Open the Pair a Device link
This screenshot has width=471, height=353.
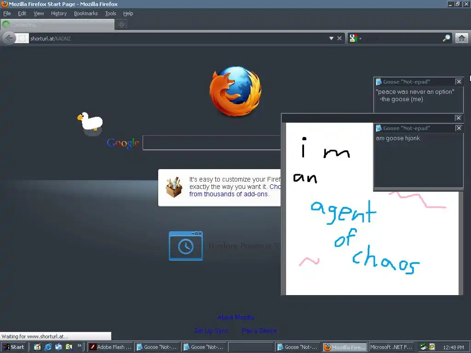click(x=259, y=330)
